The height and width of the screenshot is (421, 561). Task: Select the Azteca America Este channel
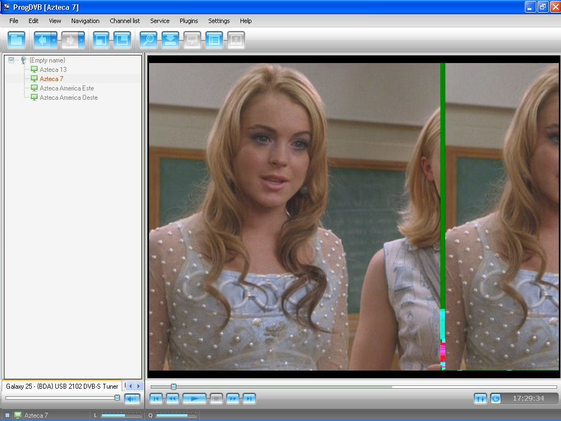(x=66, y=88)
